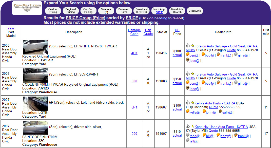
Task: Email frank@ at Kentucky Used Auto Parts
Action: coord(243,136)
